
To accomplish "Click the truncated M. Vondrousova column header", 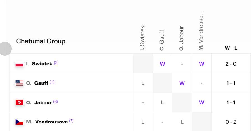I will [201, 31].
